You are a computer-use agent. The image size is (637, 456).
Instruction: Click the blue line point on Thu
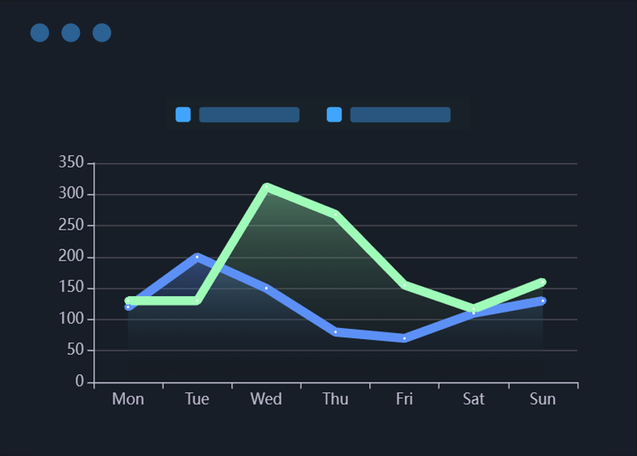335,332
